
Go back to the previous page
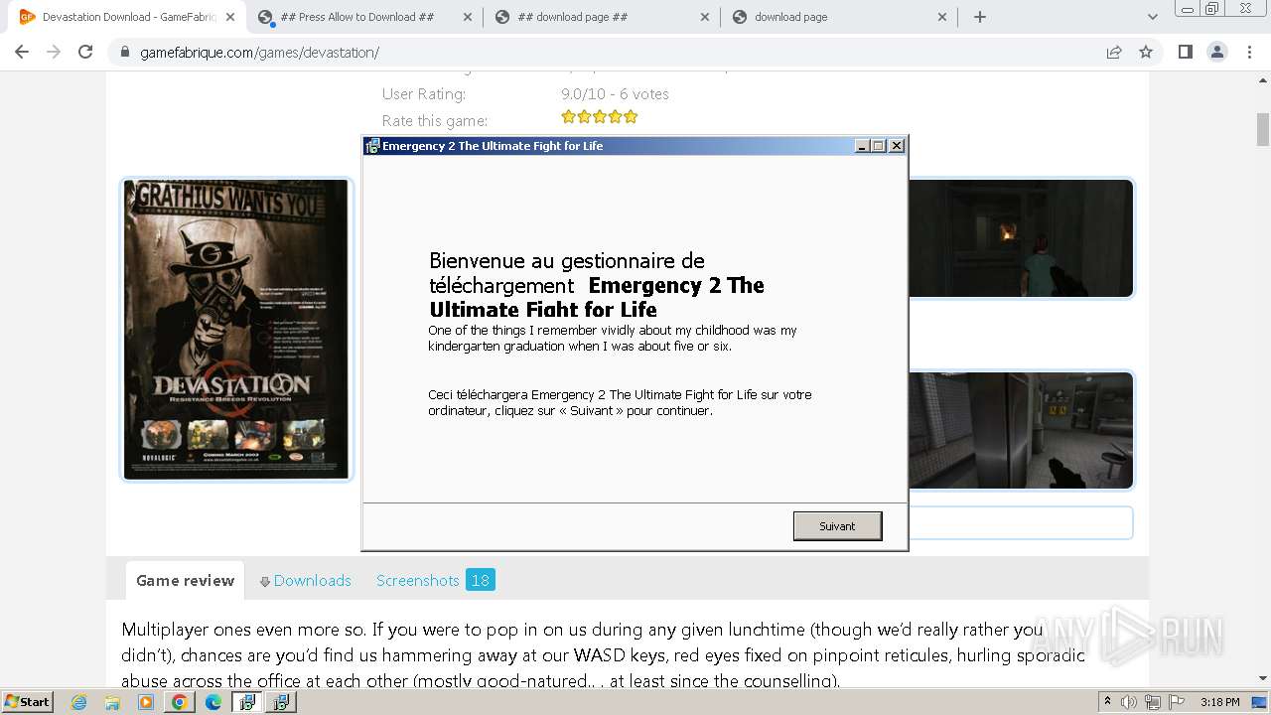click(22, 52)
